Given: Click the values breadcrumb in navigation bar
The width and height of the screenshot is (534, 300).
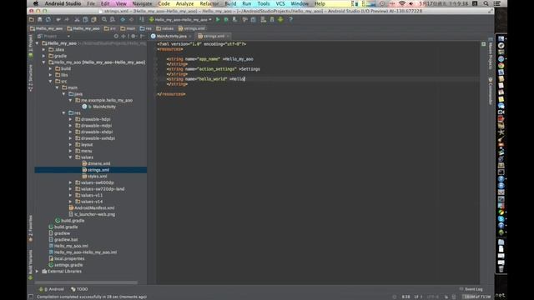Looking at the screenshot, I should click(165, 28).
